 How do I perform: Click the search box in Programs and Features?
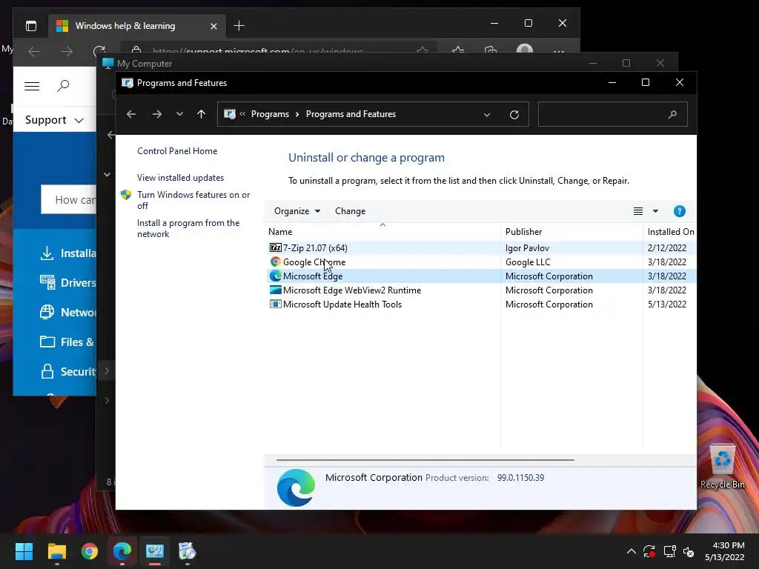(612, 114)
